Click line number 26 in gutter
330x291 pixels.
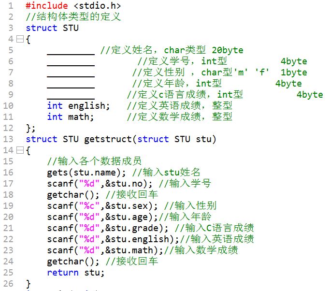8,284
